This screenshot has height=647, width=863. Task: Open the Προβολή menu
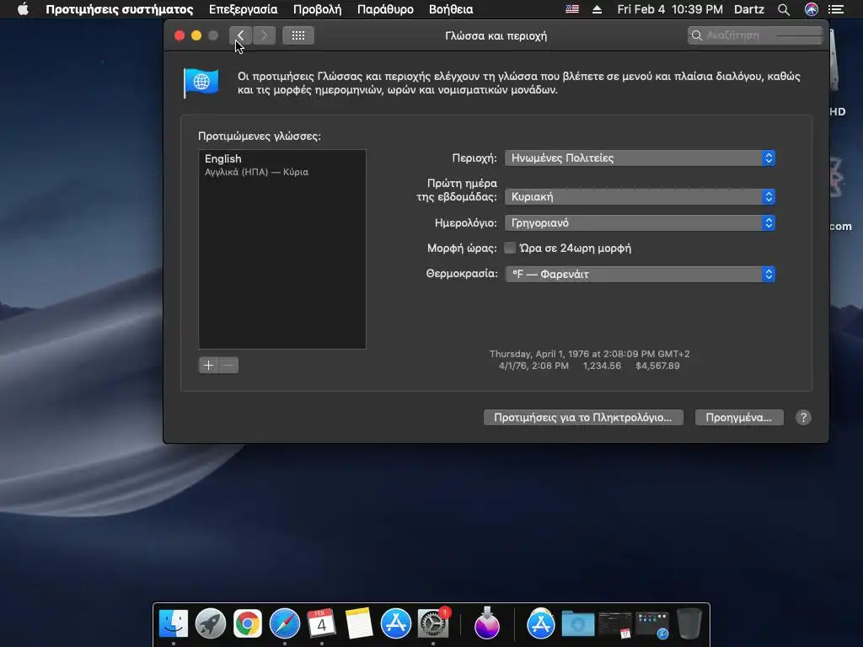[x=318, y=9]
